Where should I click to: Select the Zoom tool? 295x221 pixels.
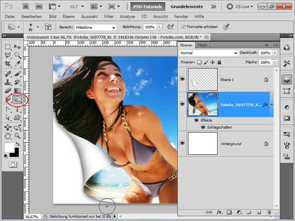[17, 136]
